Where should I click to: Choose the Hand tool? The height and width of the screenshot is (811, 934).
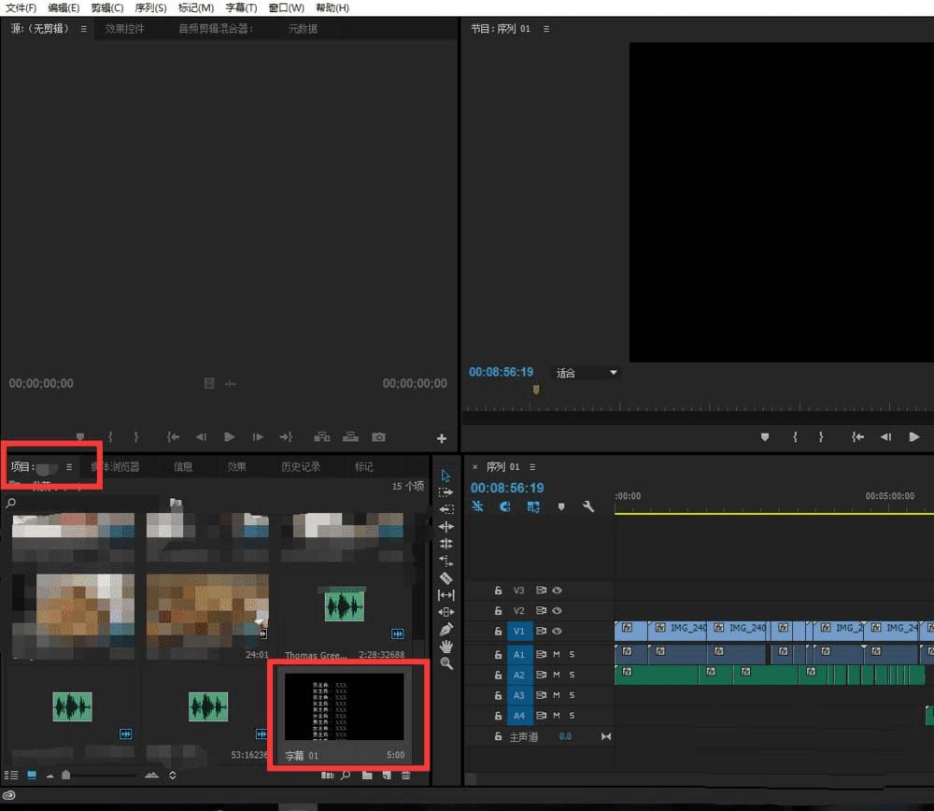[x=446, y=647]
